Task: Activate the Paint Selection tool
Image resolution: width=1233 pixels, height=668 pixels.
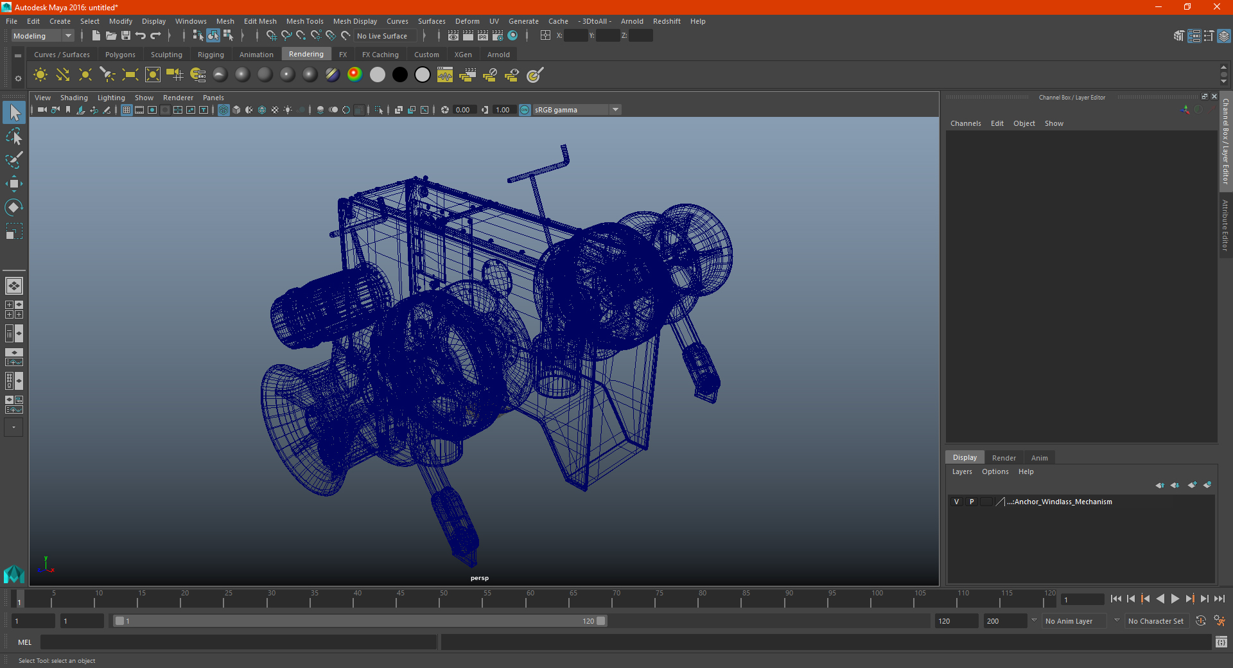Action: [x=13, y=160]
